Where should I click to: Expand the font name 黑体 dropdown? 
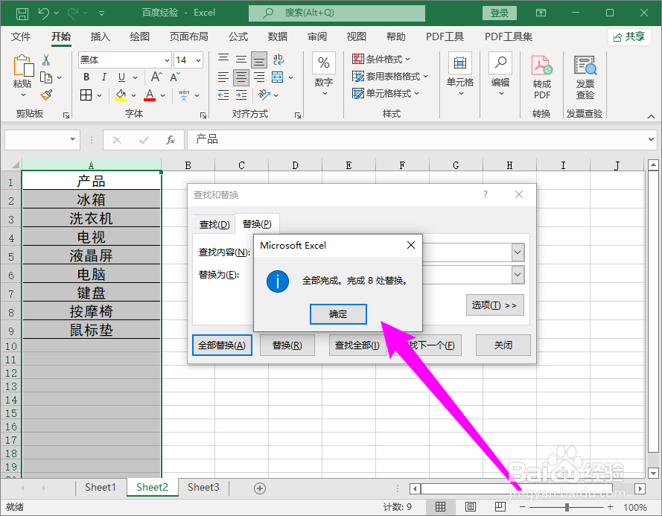point(167,60)
